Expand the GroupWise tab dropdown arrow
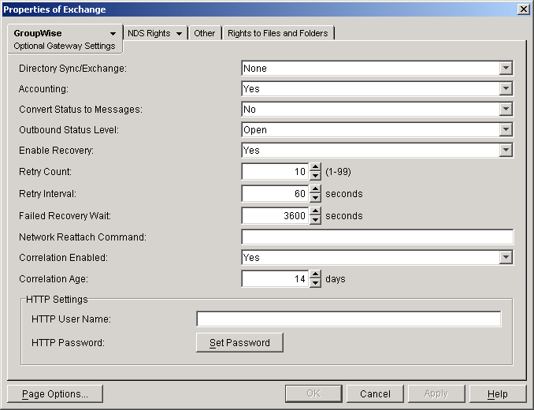 pos(113,33)
